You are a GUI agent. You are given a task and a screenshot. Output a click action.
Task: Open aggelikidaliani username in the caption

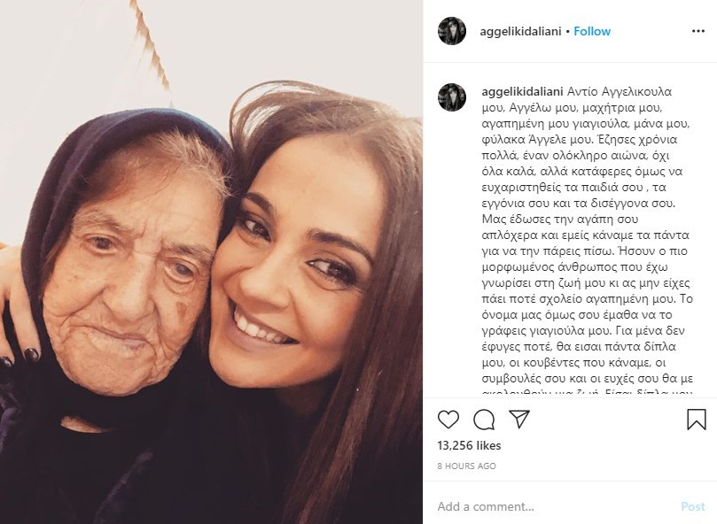point(522,91)
